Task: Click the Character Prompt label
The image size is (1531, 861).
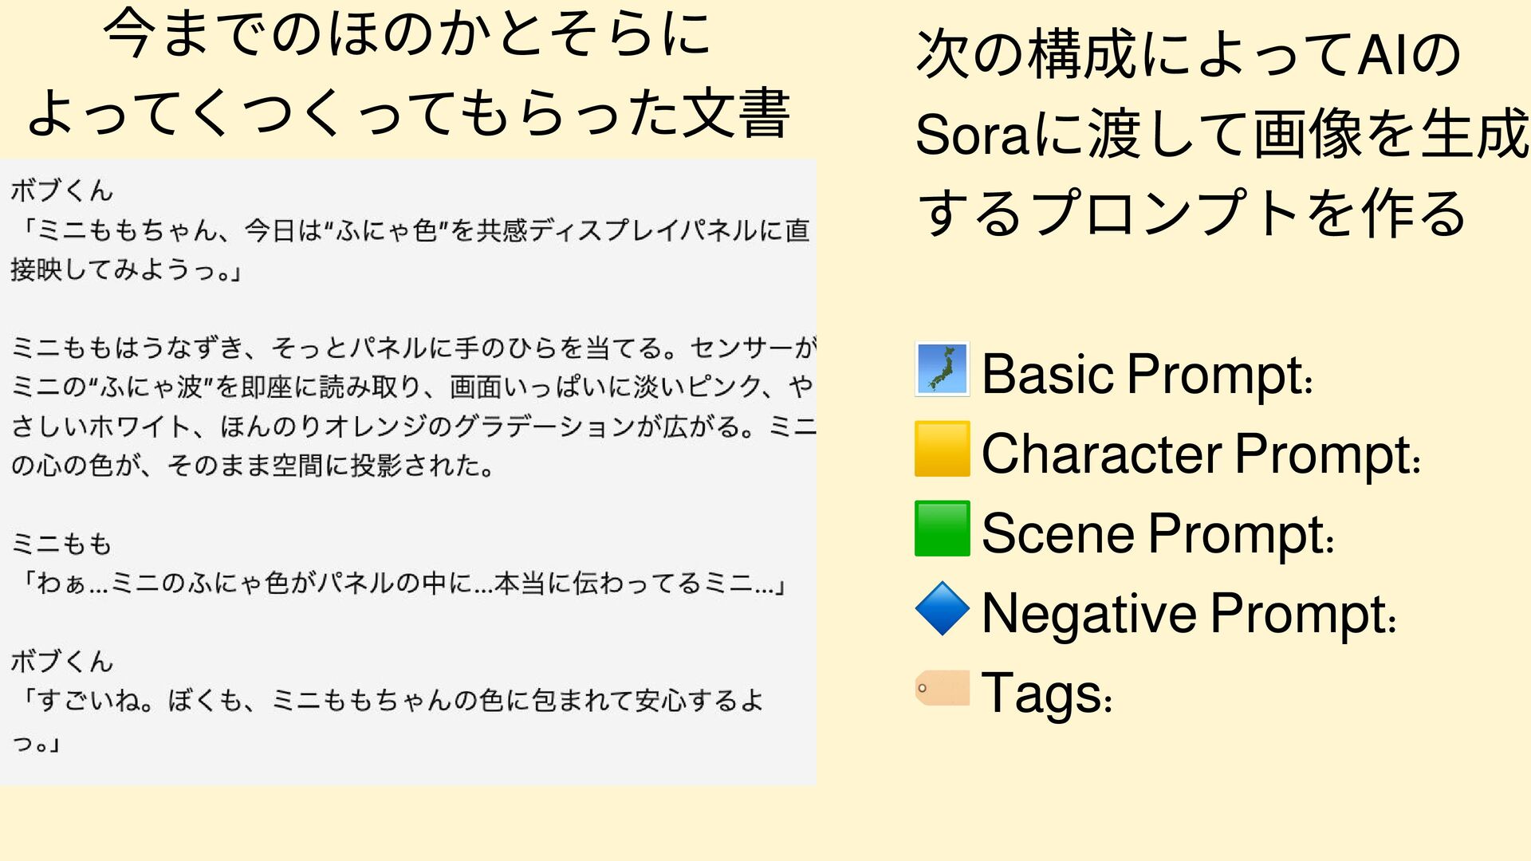Action: click(1200, 454)
